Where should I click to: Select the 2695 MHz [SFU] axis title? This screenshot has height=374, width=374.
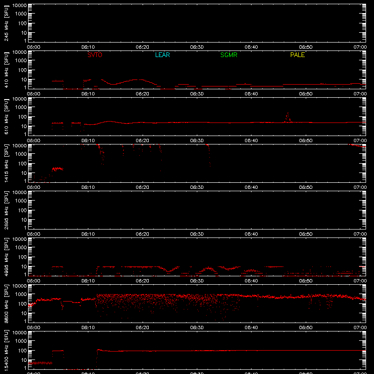click(6, 210)
